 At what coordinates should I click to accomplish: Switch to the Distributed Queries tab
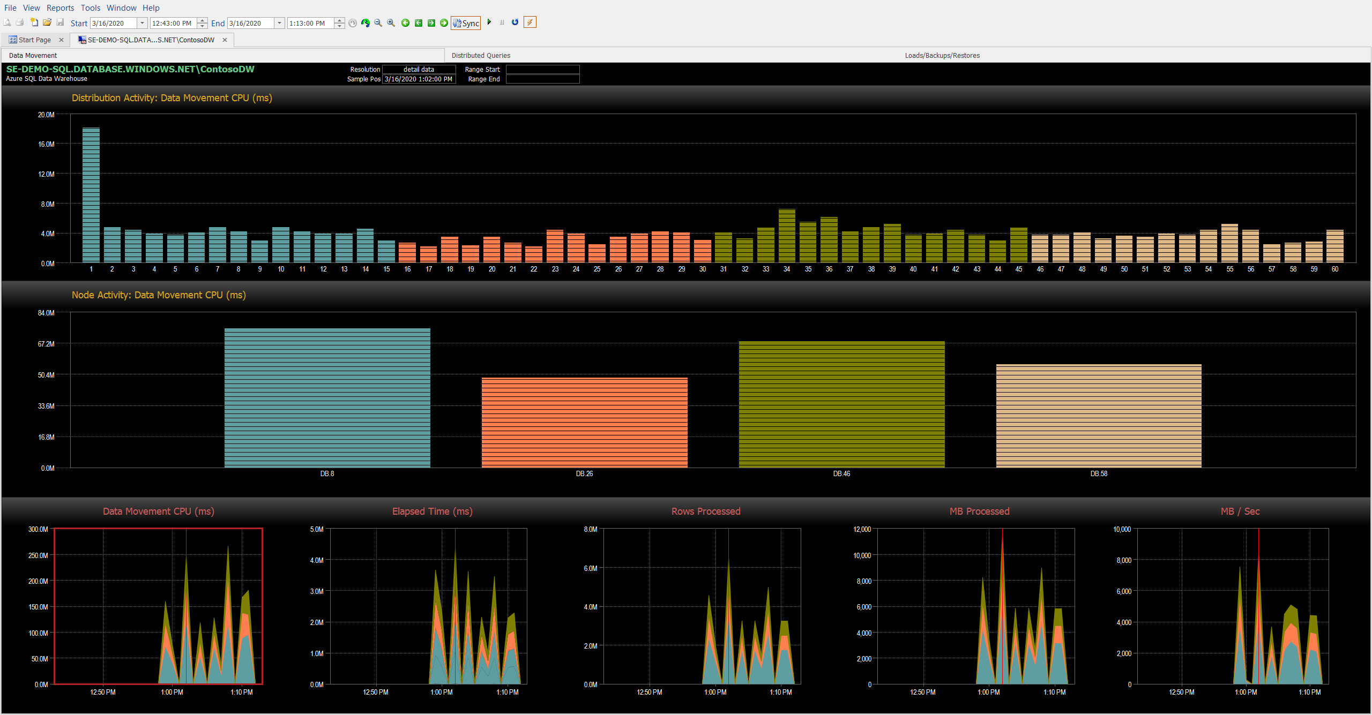point(481,55)
